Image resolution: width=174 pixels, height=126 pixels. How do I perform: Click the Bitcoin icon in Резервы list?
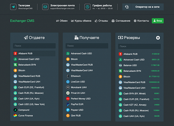[120, 77]
